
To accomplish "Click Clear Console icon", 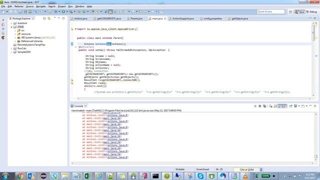I will pyautogui.click(x=270, y=106).
